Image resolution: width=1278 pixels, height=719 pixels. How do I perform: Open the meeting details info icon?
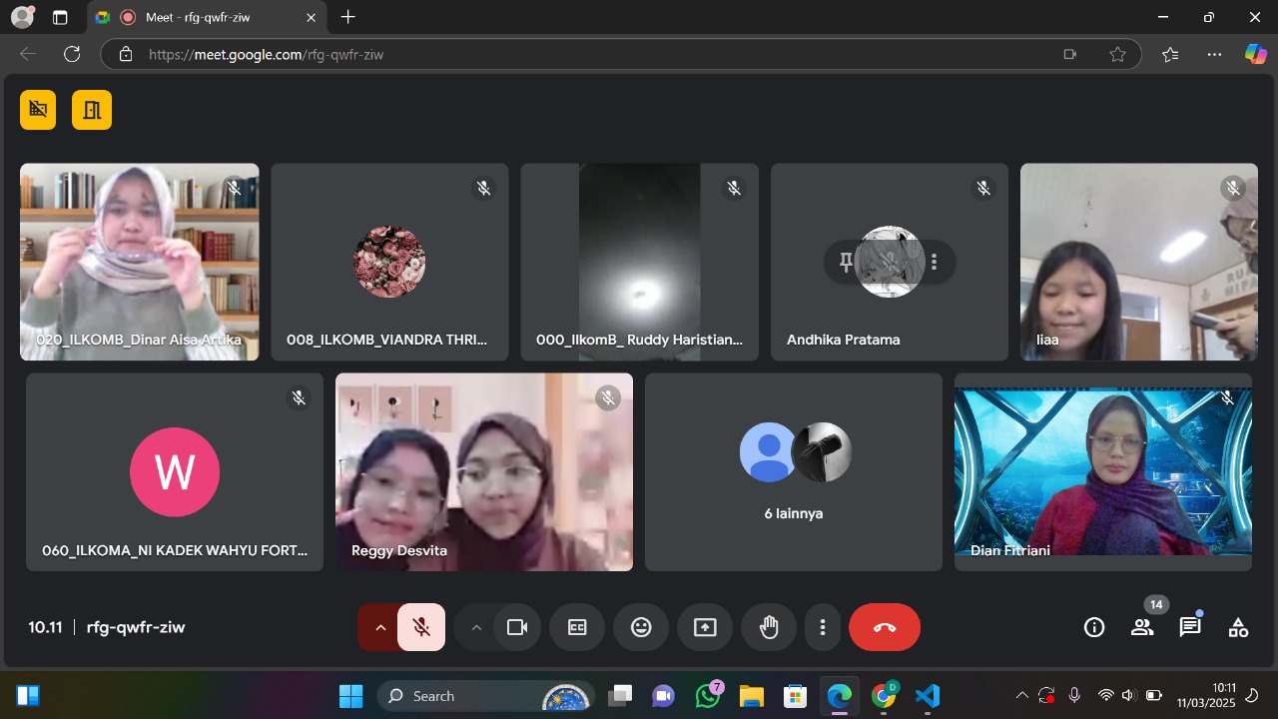point(1094,627)
